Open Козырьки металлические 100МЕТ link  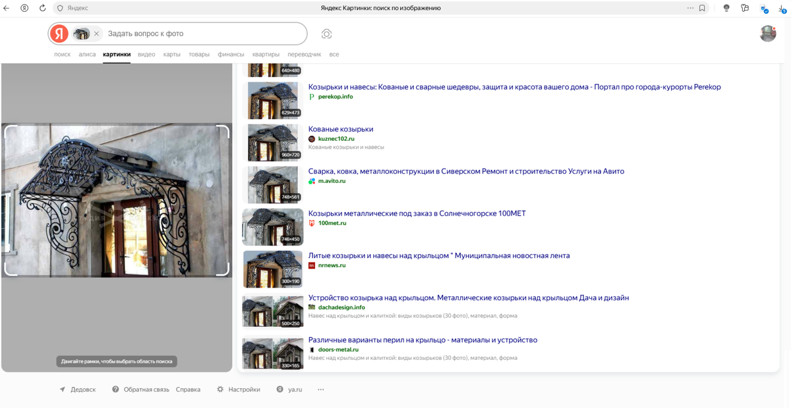417,213
